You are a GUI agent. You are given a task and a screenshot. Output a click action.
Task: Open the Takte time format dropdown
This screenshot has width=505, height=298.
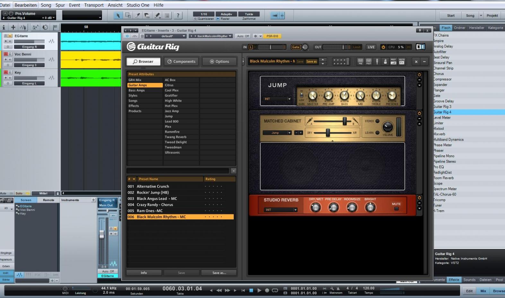(x=249, y=14)
